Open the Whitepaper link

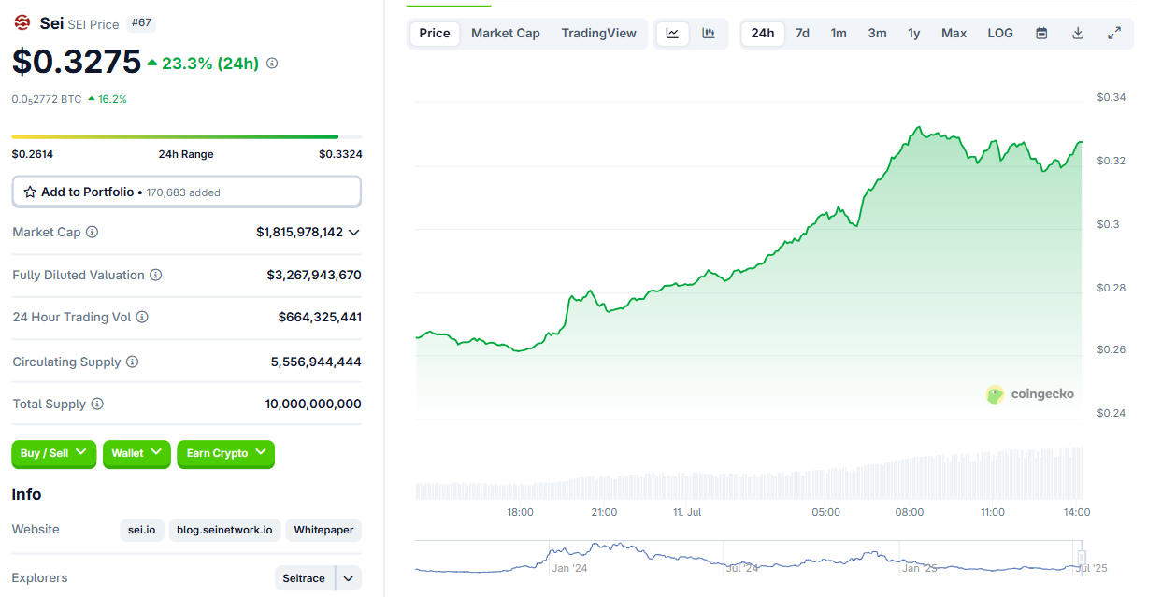pos(323,530)
